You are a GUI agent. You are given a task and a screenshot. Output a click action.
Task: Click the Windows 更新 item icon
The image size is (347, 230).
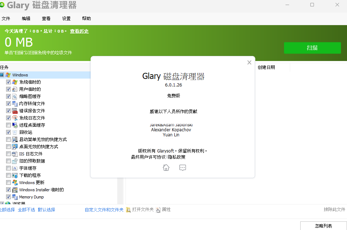(x=15, y=183)
